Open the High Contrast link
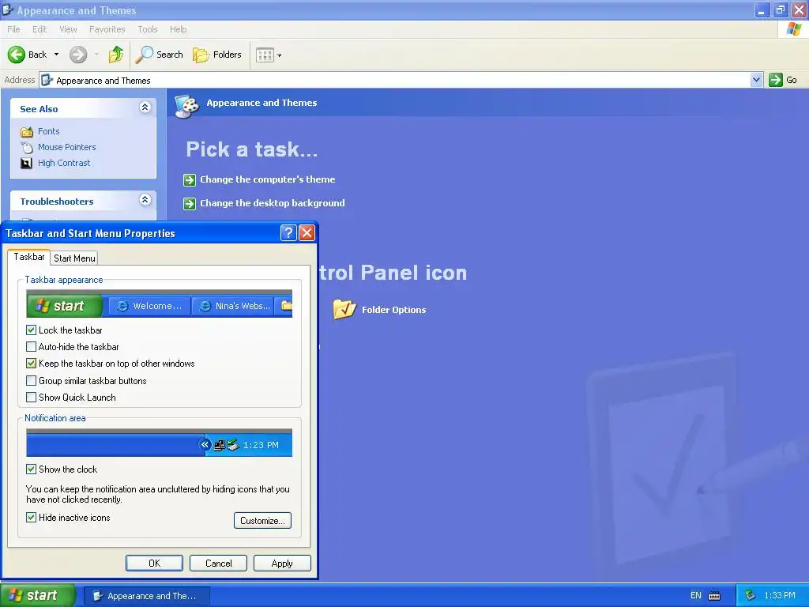Screen dimensions: 809x607 63,163
